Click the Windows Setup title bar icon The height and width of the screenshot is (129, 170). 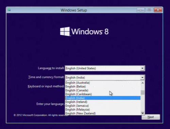[x=9, y=10]
